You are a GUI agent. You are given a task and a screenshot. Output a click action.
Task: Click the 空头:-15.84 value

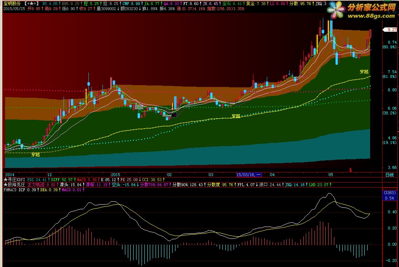tap(123, 185)
